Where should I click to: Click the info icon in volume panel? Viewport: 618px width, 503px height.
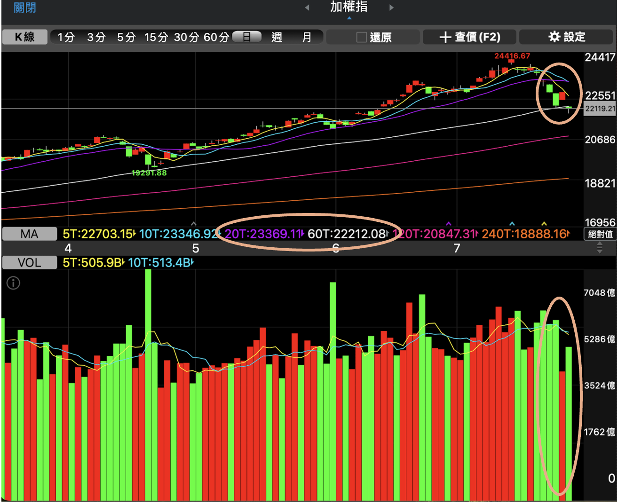[x=13, y=283]
